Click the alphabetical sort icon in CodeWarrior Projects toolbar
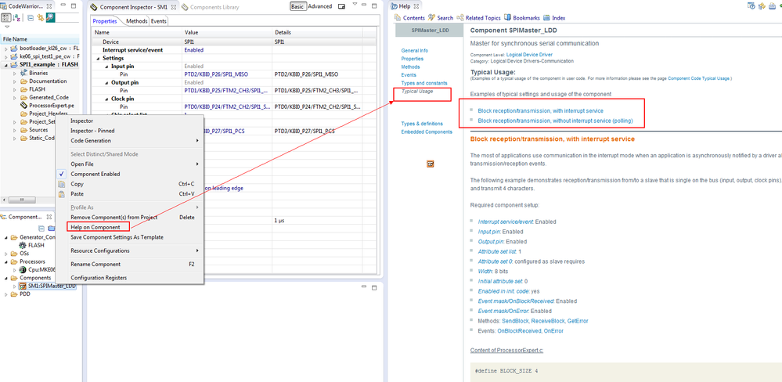The height and width of the screenshot is (382, 782). click(16, 18)
